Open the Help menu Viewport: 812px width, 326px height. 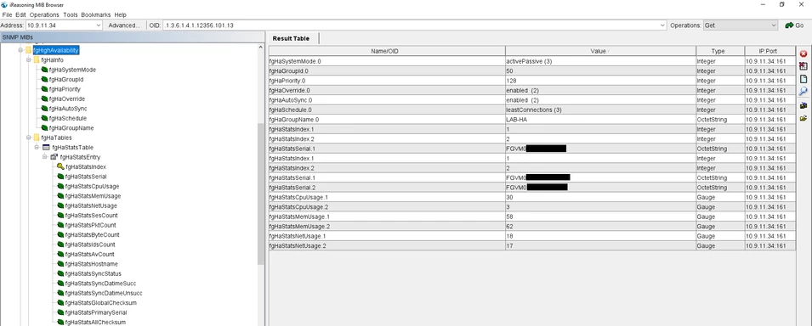tap(120, 15)
